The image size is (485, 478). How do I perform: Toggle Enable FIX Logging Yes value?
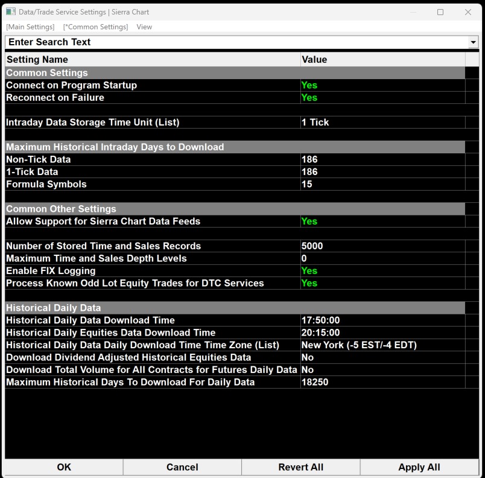tap(382, 271)
